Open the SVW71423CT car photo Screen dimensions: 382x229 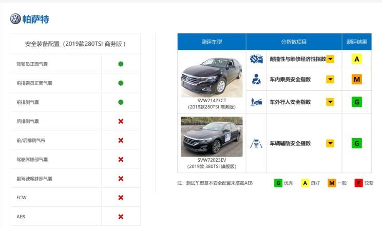click(212, 76)
